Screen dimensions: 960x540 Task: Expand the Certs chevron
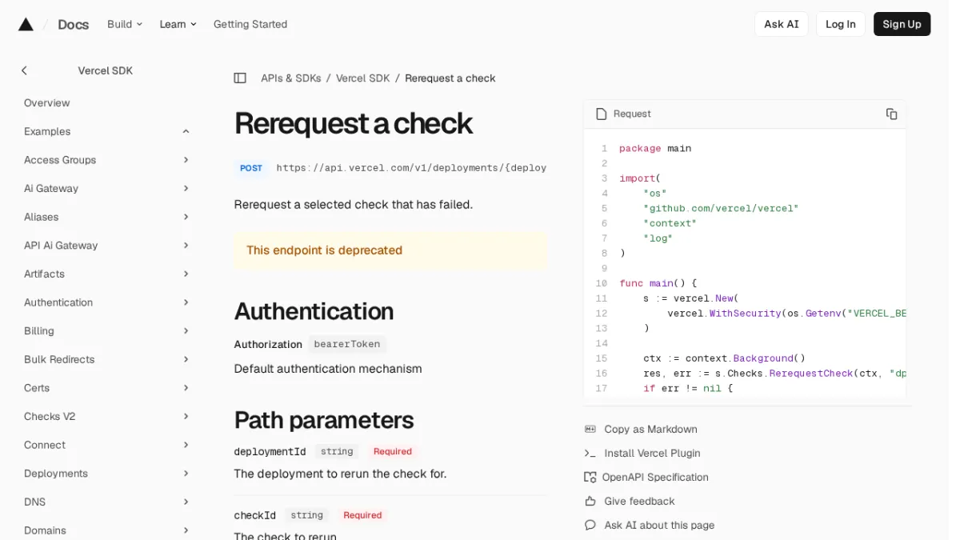(x=186, y=388)
